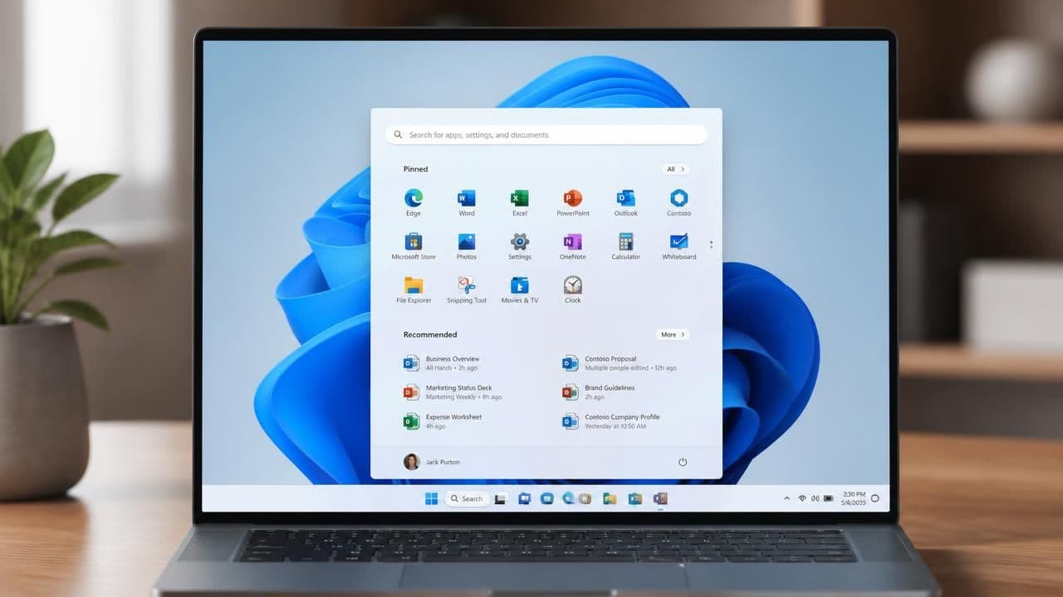1063x597 pixels.
Task: Click the battery icon in system tray
Action: [828, 498]
